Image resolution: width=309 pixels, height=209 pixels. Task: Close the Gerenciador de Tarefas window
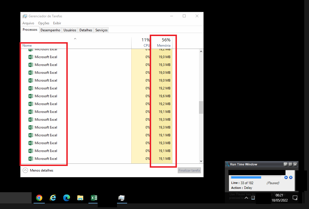[197, 16]
